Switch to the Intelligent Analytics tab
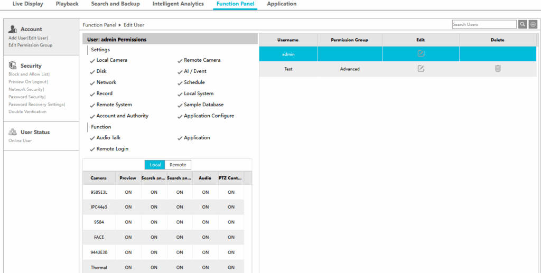 [x=178, y=4]
